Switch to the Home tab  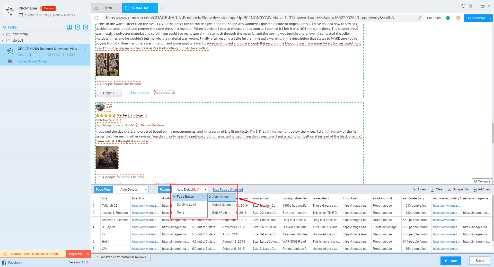pyautogui.click(x=107, y=8)
